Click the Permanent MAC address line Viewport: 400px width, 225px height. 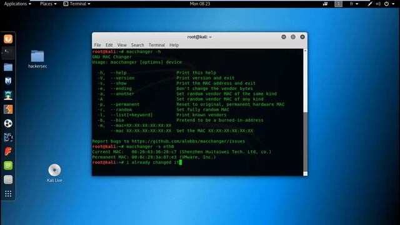click(x=154, y=157)
